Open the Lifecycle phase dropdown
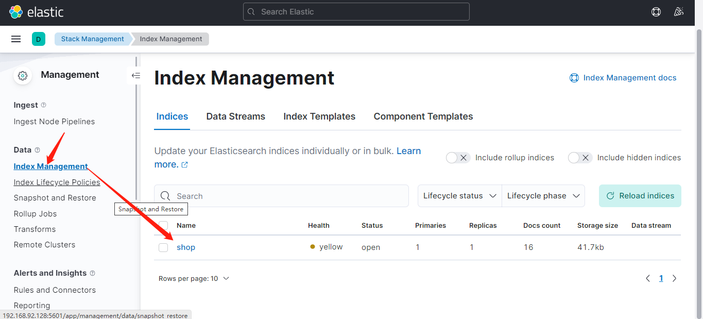 543,196
